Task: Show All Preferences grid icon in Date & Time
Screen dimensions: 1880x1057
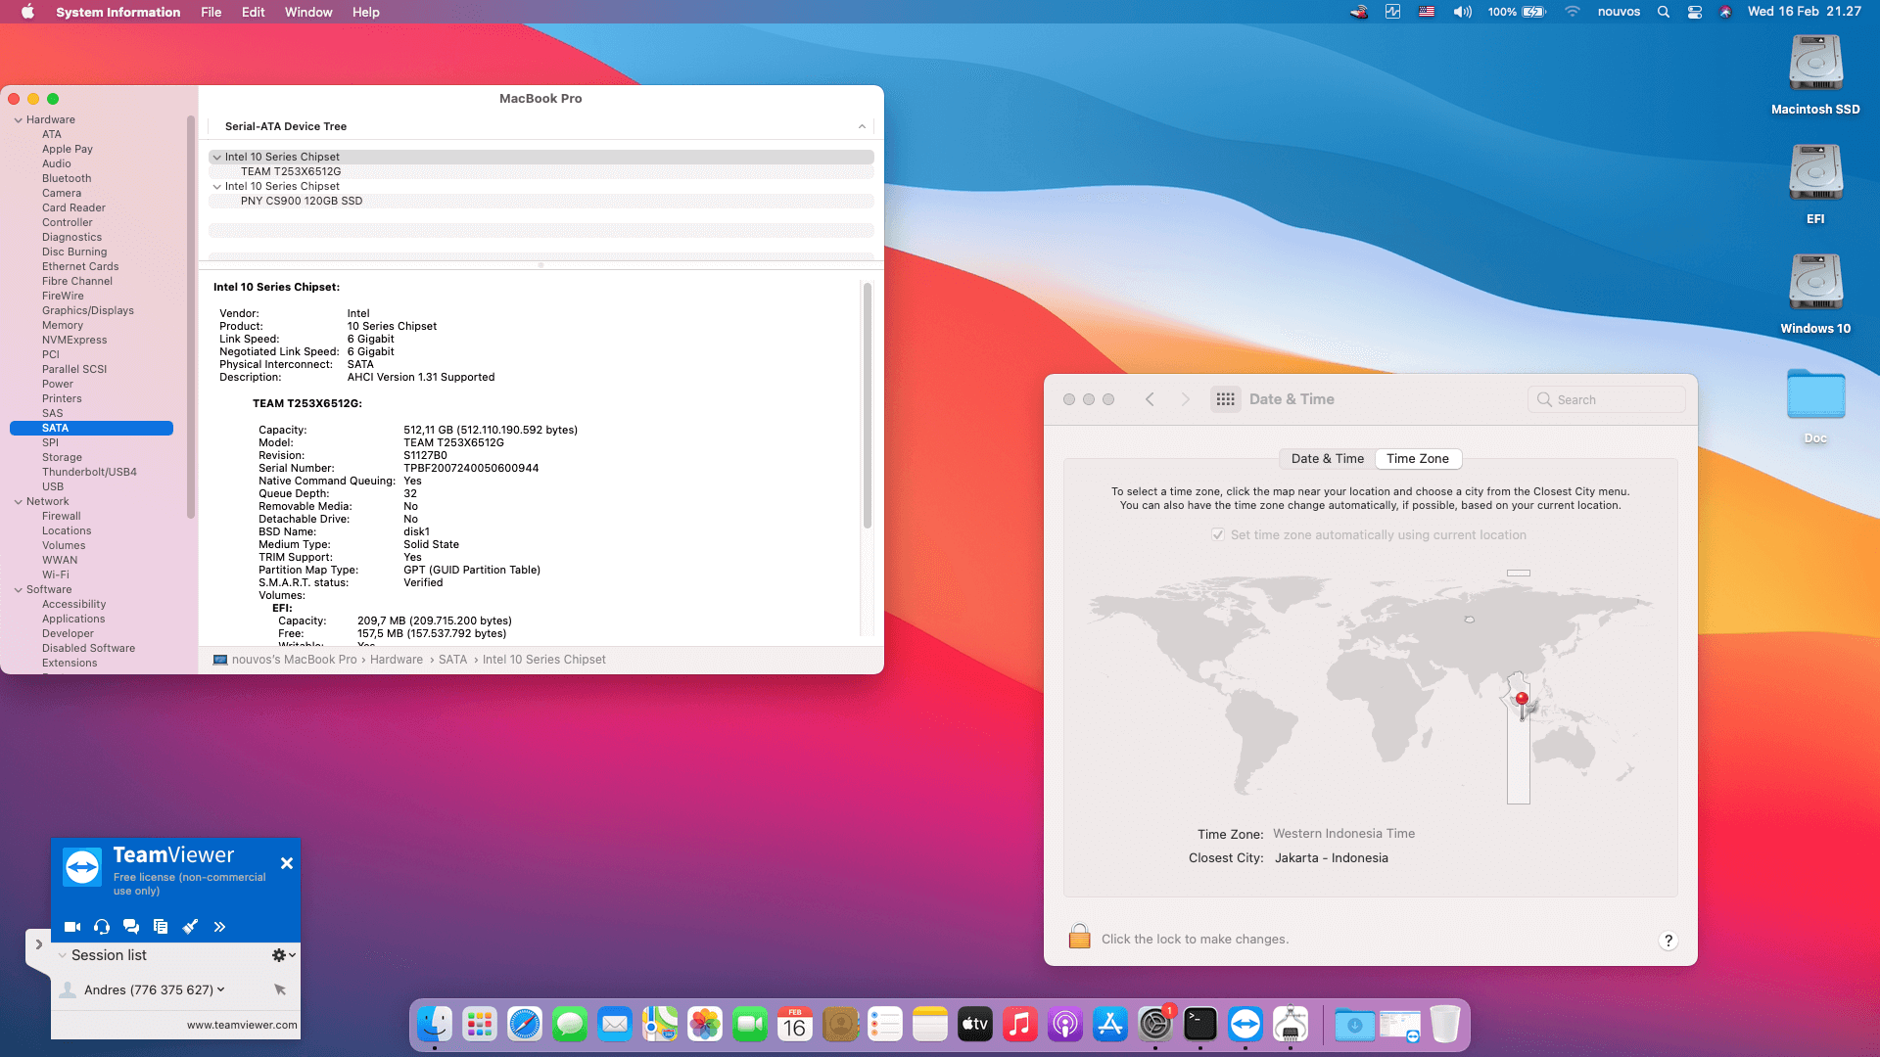Action: pyautogui.click(x=1226, y=399)
